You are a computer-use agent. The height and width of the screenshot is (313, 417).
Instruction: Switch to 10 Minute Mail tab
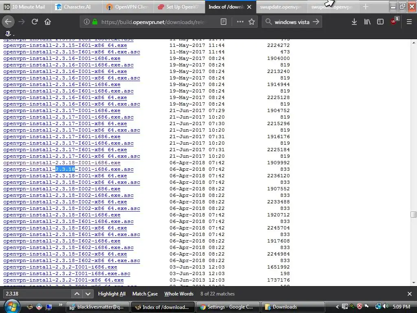[x=26, y=7]
